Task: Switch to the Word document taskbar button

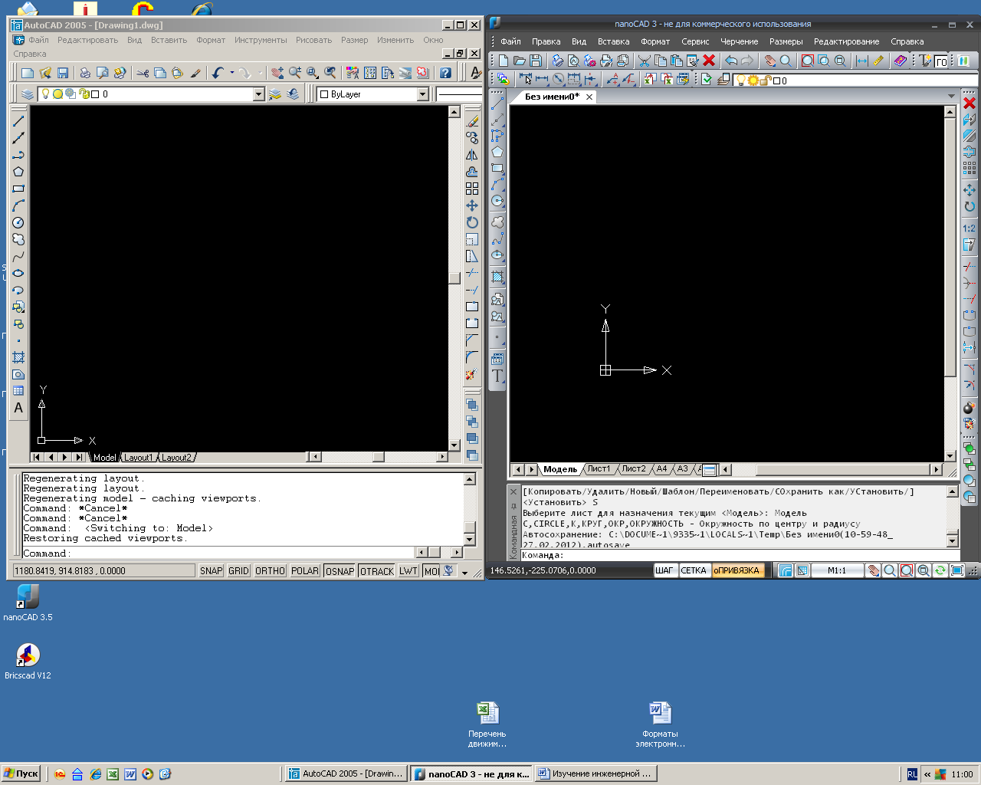Action: tap(595, 774)
